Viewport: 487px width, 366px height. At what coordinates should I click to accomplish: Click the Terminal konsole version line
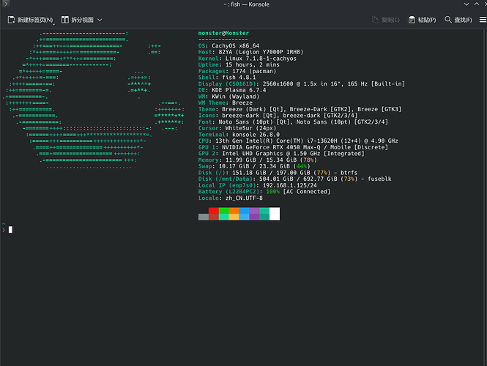[239, 135]
